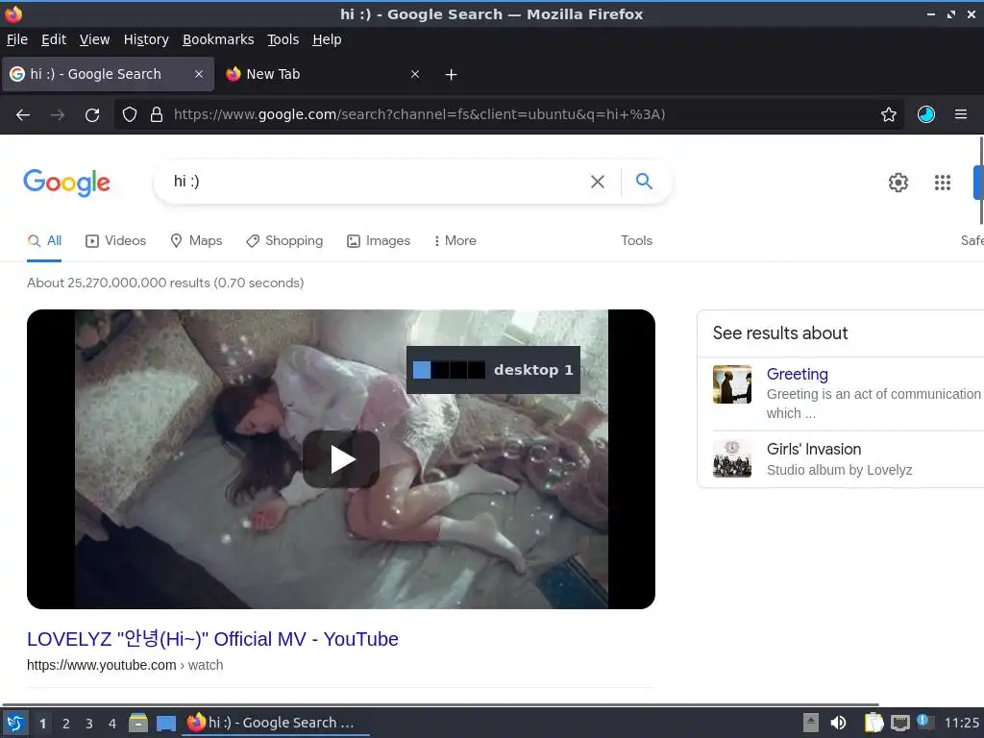Click the blue search magnifier button
984x738 pixels.
(644, 182)
